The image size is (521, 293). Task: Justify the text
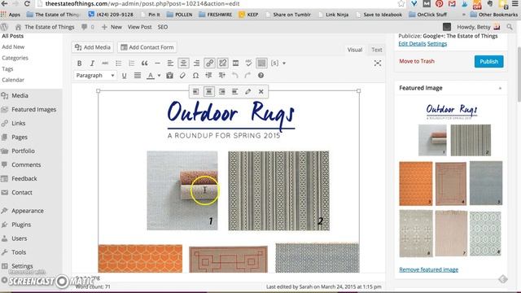pyautogui.click(x=138, y=76)
